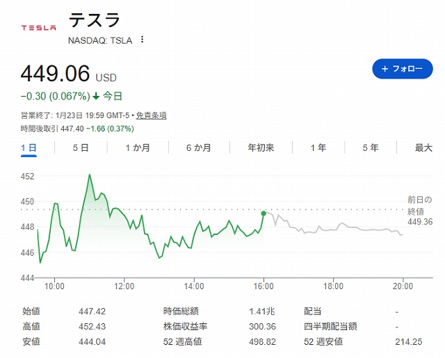Open the 免責条項 disclaimer link
Screen dimensions: 445x358
click(151, 115)
